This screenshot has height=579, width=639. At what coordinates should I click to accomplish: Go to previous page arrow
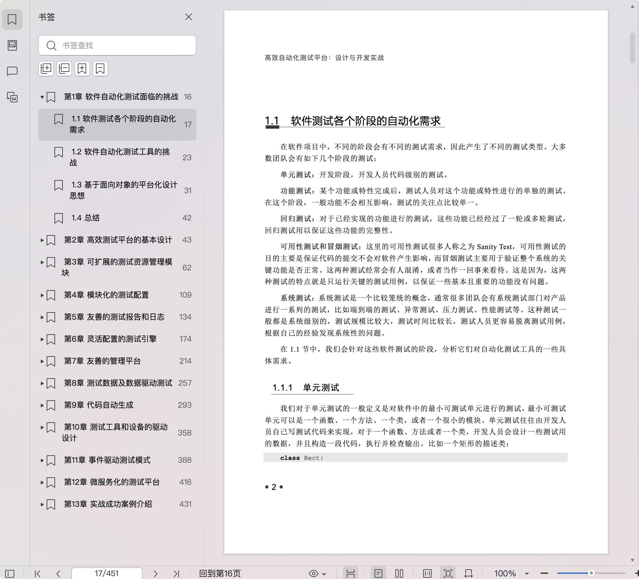pos(58,573)
